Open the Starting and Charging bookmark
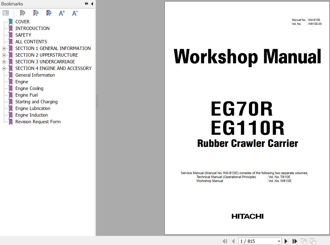Viewport: 330px width, 245px height. (x=36, y=102)
